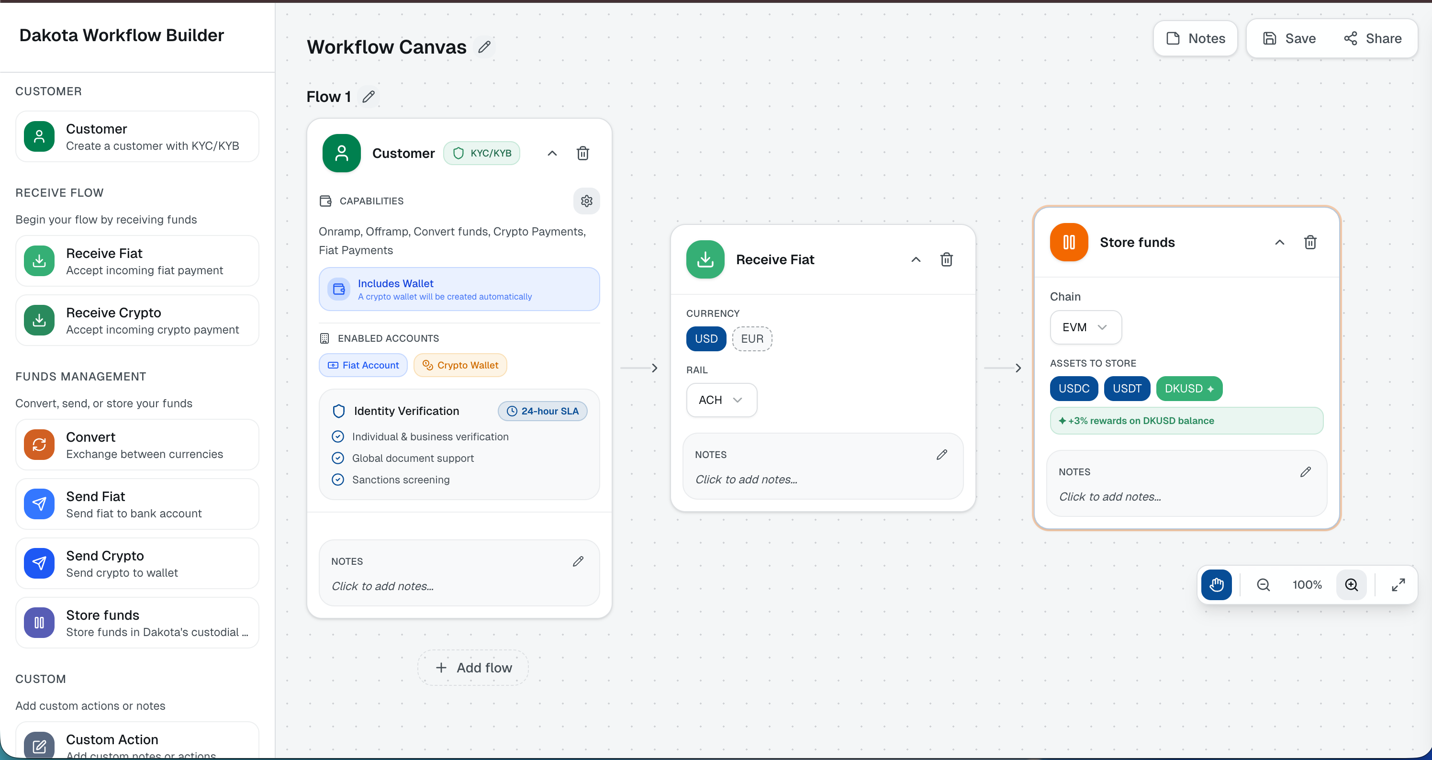
Task: Rename Flow 1 using pencil icon
Action: tap(368, 97)
